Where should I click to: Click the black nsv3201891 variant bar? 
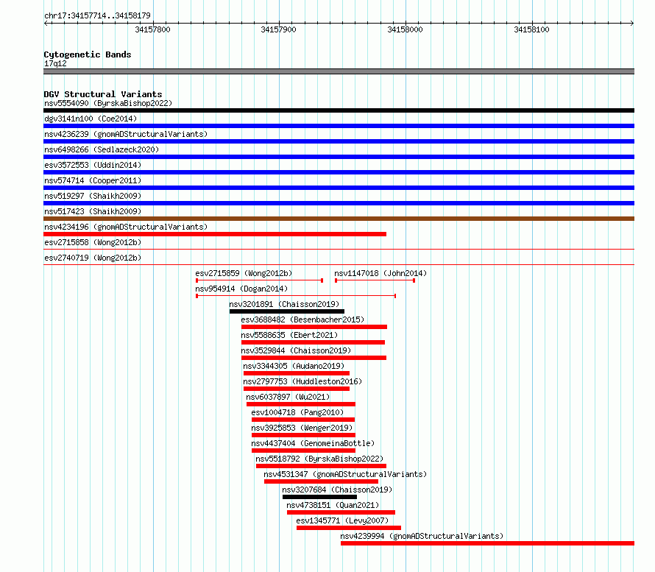pos(287,311)
